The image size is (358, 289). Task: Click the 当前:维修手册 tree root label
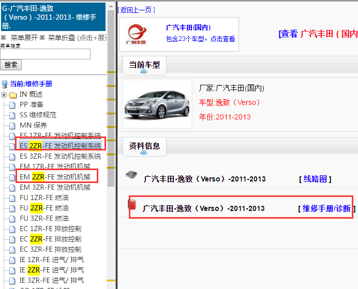(31, 84)
